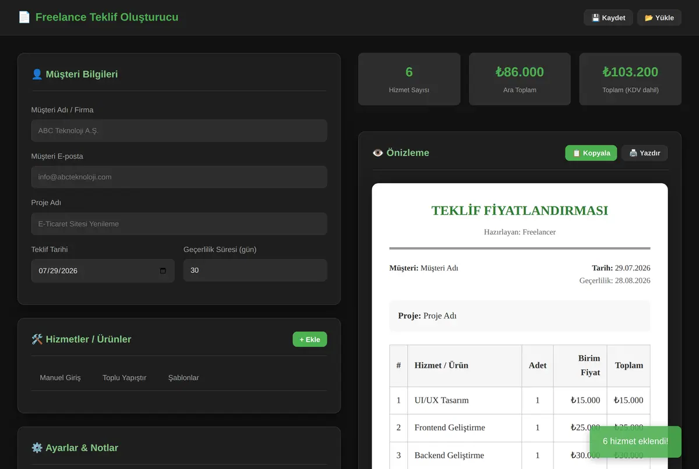Click the Hizmet / Ürün column header

464,365
